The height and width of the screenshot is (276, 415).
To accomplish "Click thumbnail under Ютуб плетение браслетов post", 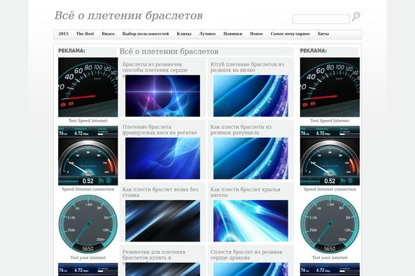I will pos(250,96).
